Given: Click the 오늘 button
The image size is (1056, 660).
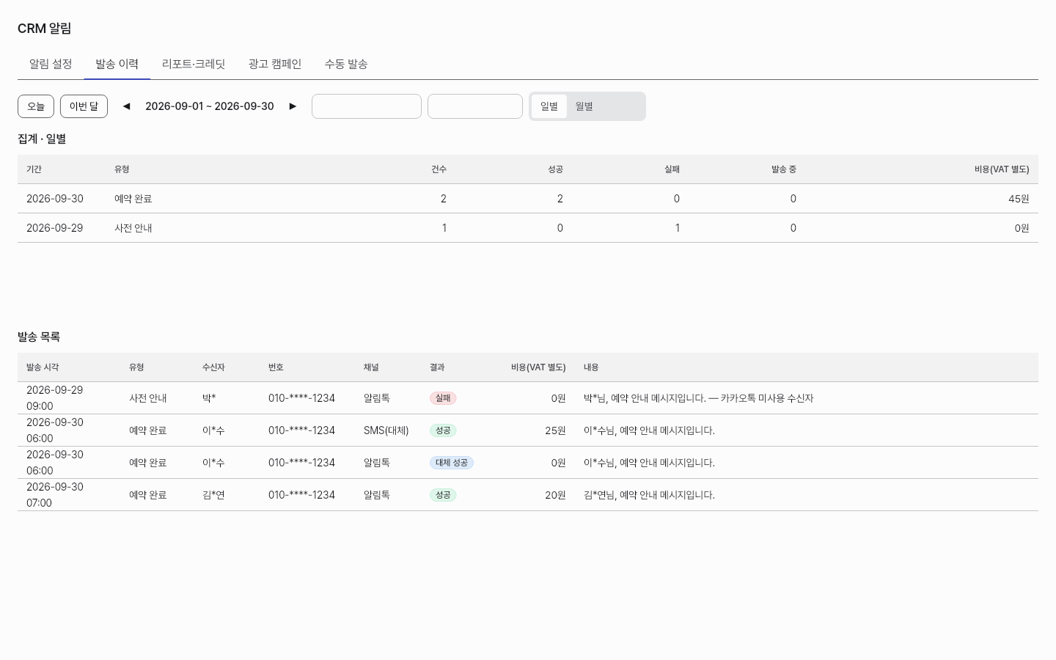Looking at the screenshot, I should point(36,106).
